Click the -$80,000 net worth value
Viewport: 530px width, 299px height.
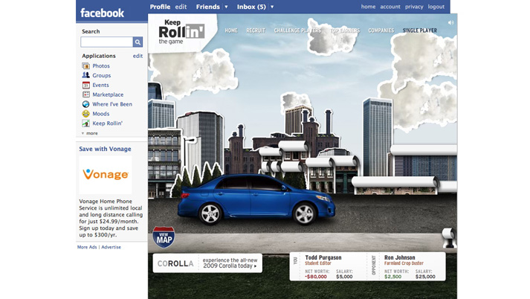click(x=316, y=277)
